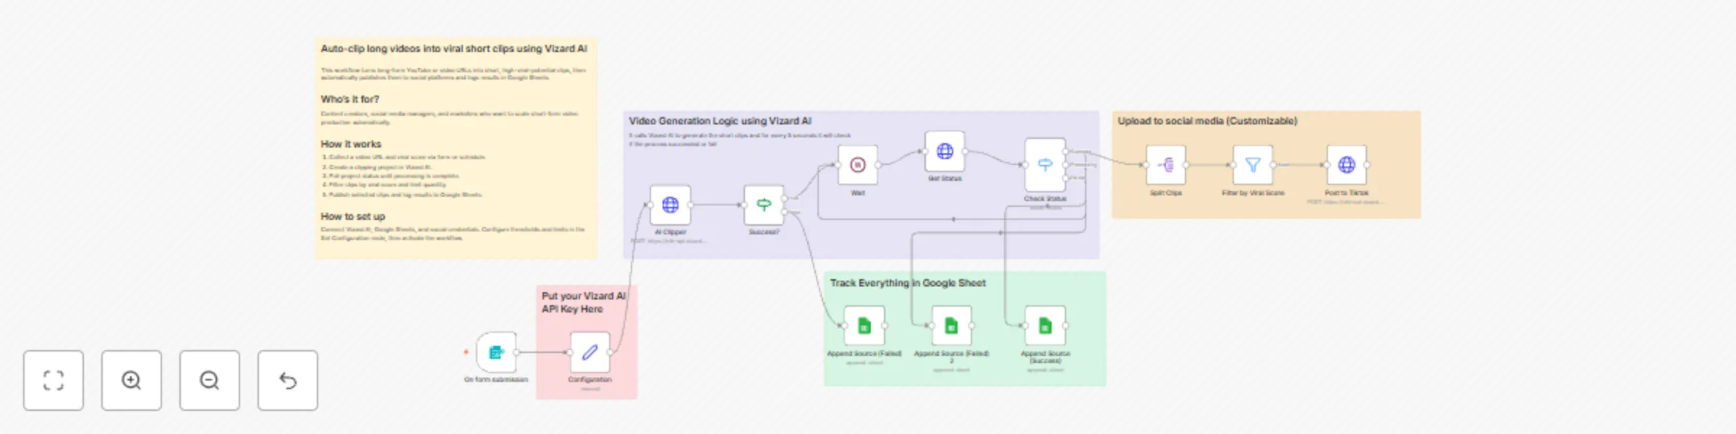Zoom in on the workflow canvas
This screenshot has height=434, width=1736.
[132, 380]
